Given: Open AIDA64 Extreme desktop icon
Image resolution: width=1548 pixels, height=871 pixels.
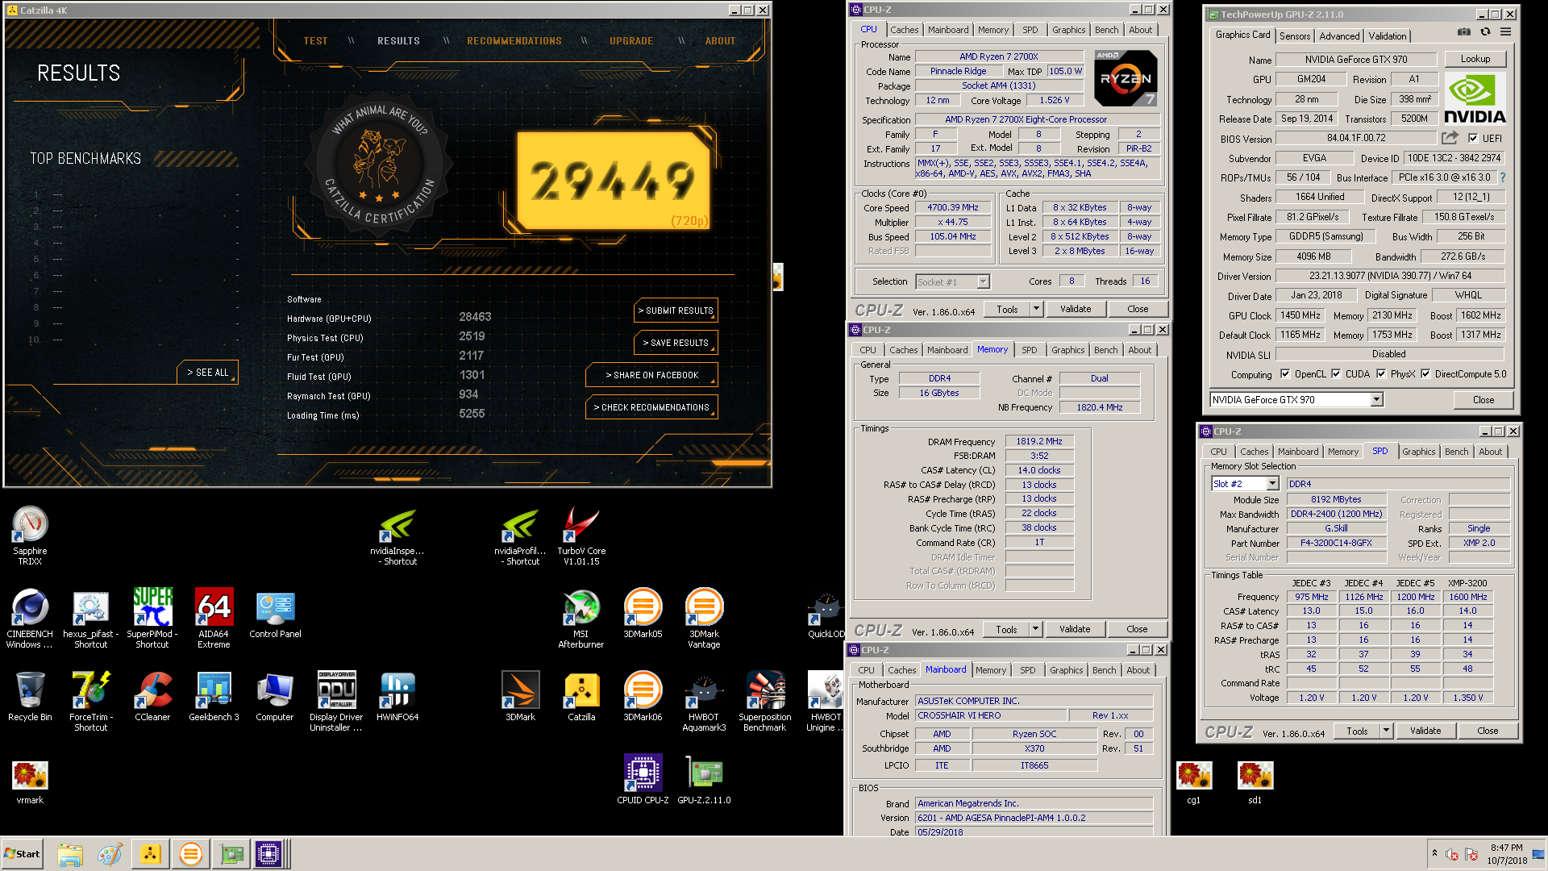Looking at the screenshot, I should point(214,618).
